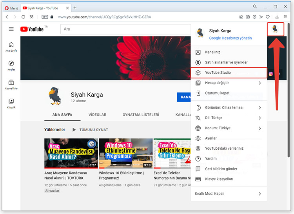Focus the Ara search box

point(125,29)
